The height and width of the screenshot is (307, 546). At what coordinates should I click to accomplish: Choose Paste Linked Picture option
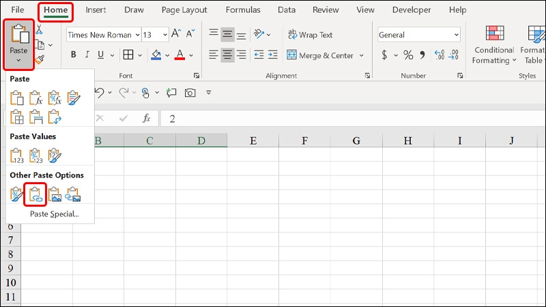(73, 194)
